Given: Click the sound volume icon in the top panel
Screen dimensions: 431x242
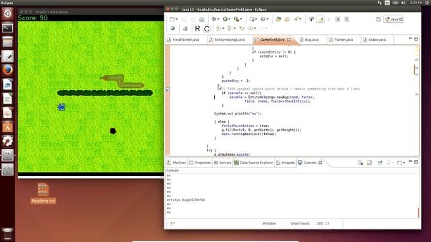Looking at the screenshot, I should pos(403,3).
